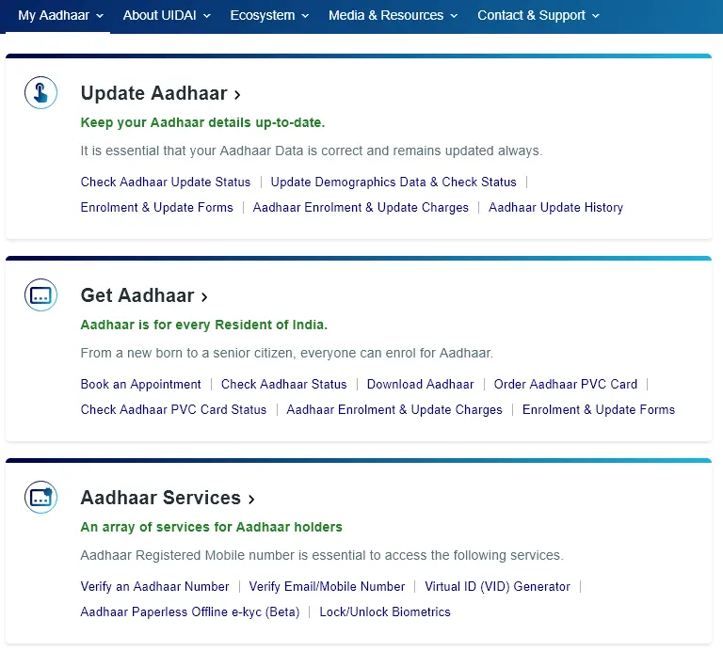Open Aadhaar Enrolment & Update Charges under Get Aadhaar
723x651 pixels.
pyautogui.click(x=394, y=409)
